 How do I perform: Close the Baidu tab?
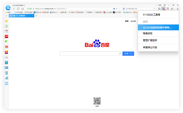pos(32,16)
